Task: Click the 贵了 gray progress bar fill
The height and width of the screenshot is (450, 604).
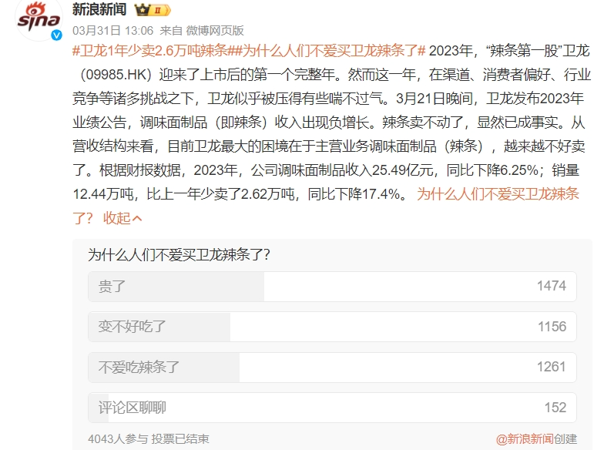Action: 176,287
